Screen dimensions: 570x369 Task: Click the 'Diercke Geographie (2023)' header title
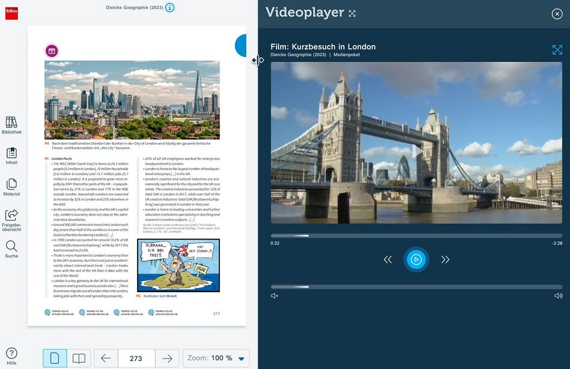click(133, 8)
